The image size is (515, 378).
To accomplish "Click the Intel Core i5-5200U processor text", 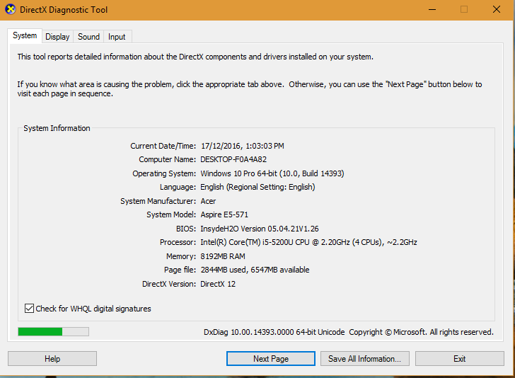I will pyautogui.click(x=308, y=242).
